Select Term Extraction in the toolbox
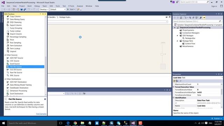The height and width of the screenshot is (126, 224). point(16,46)
